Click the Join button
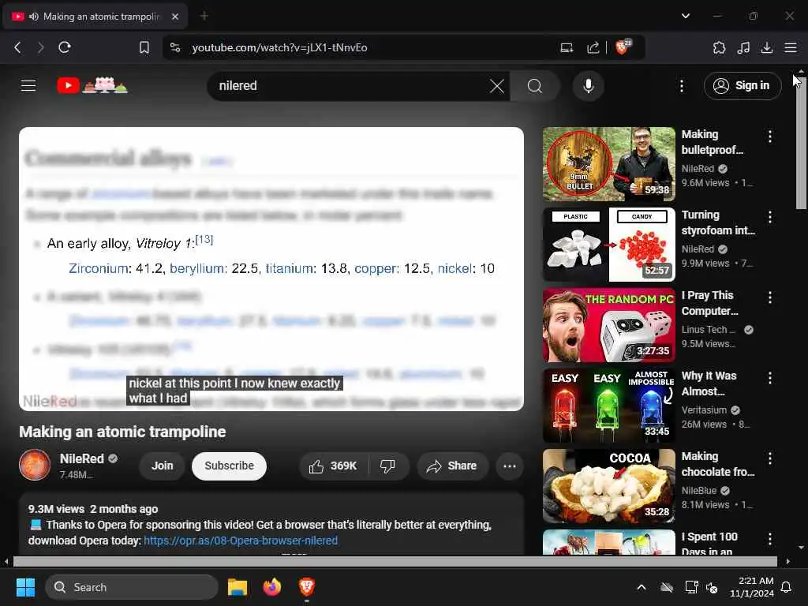 tap(162, 466)
